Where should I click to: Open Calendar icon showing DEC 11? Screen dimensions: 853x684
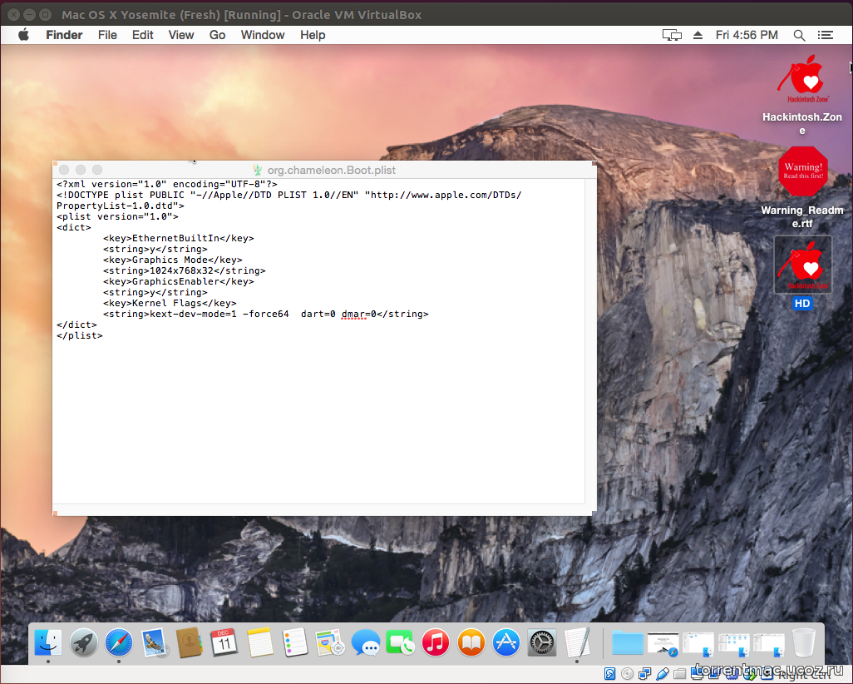(224, 642)
